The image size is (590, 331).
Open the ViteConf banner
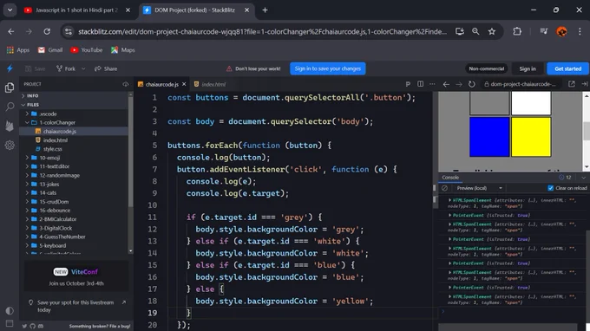click(x=76, y=277)
